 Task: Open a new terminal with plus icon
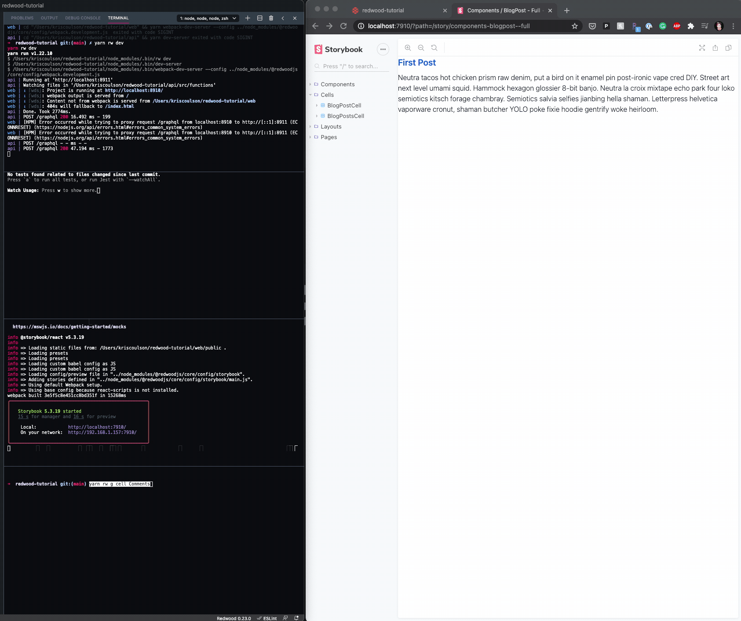click(248, 18)
